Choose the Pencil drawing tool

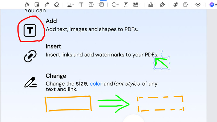tap(46, 5)
